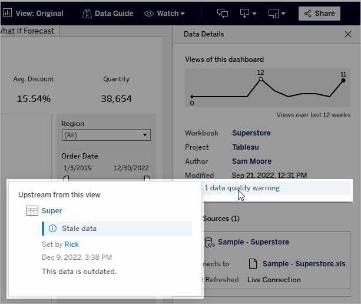This screenshot has width=361, height=304.
Task: Expand the device preview dropdown arrow
Action: [283, 14]
